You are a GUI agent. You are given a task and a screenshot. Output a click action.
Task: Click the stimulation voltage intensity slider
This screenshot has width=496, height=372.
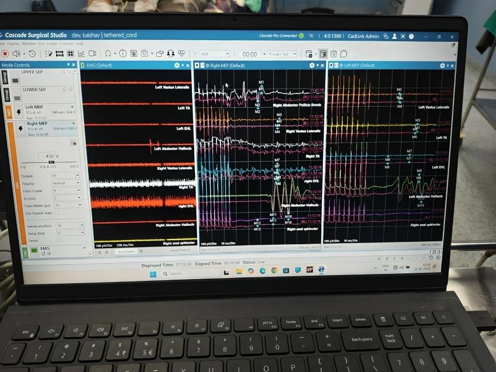[50, 162]
